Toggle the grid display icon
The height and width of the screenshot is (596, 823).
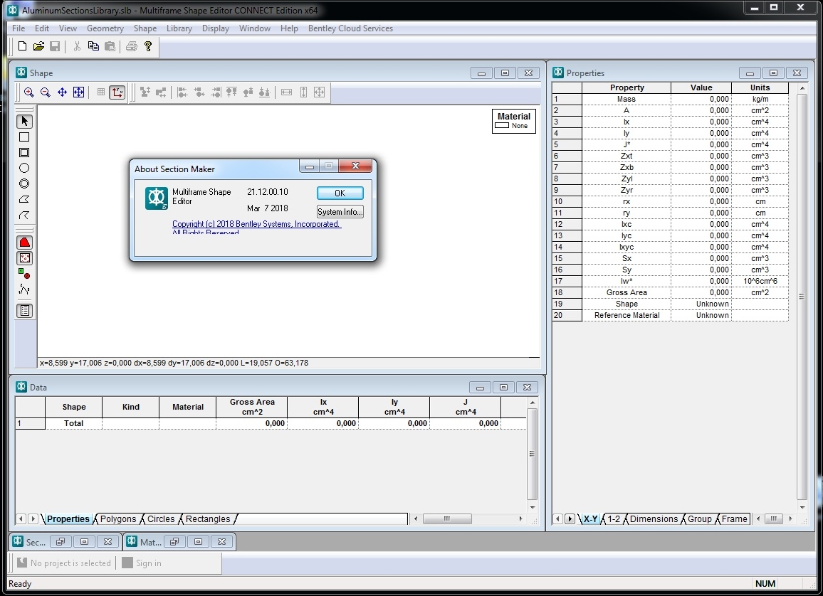101,92
